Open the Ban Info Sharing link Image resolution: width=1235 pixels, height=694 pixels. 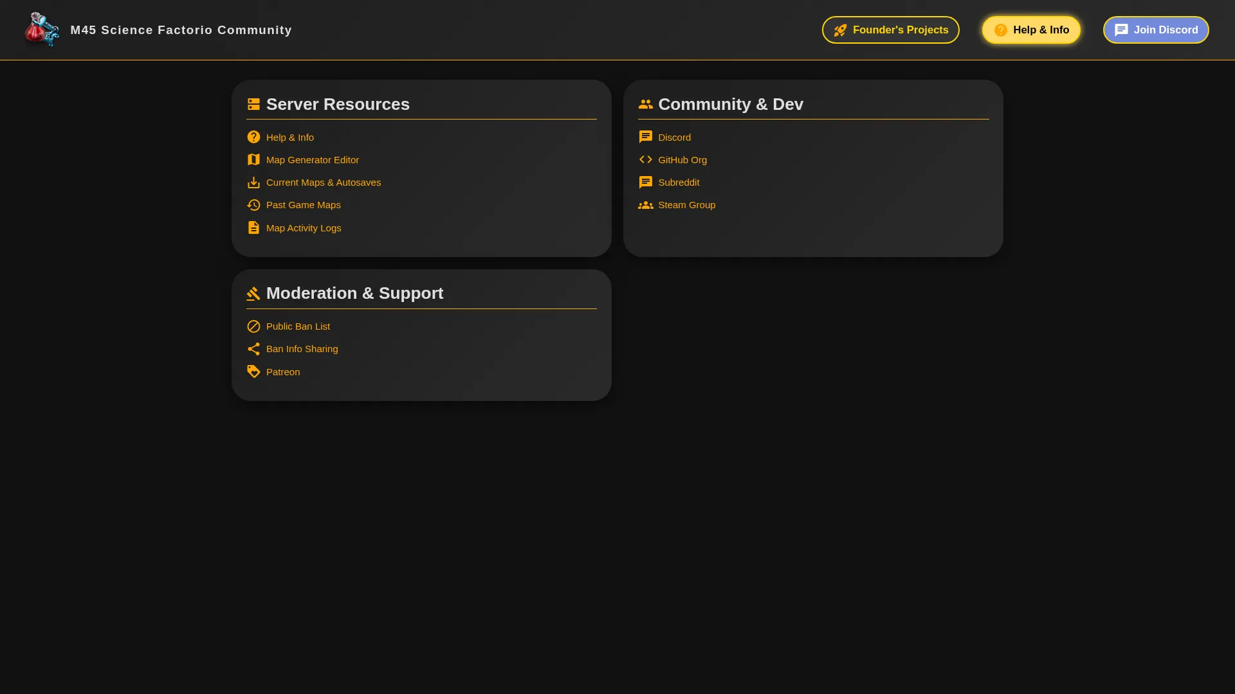302,349
